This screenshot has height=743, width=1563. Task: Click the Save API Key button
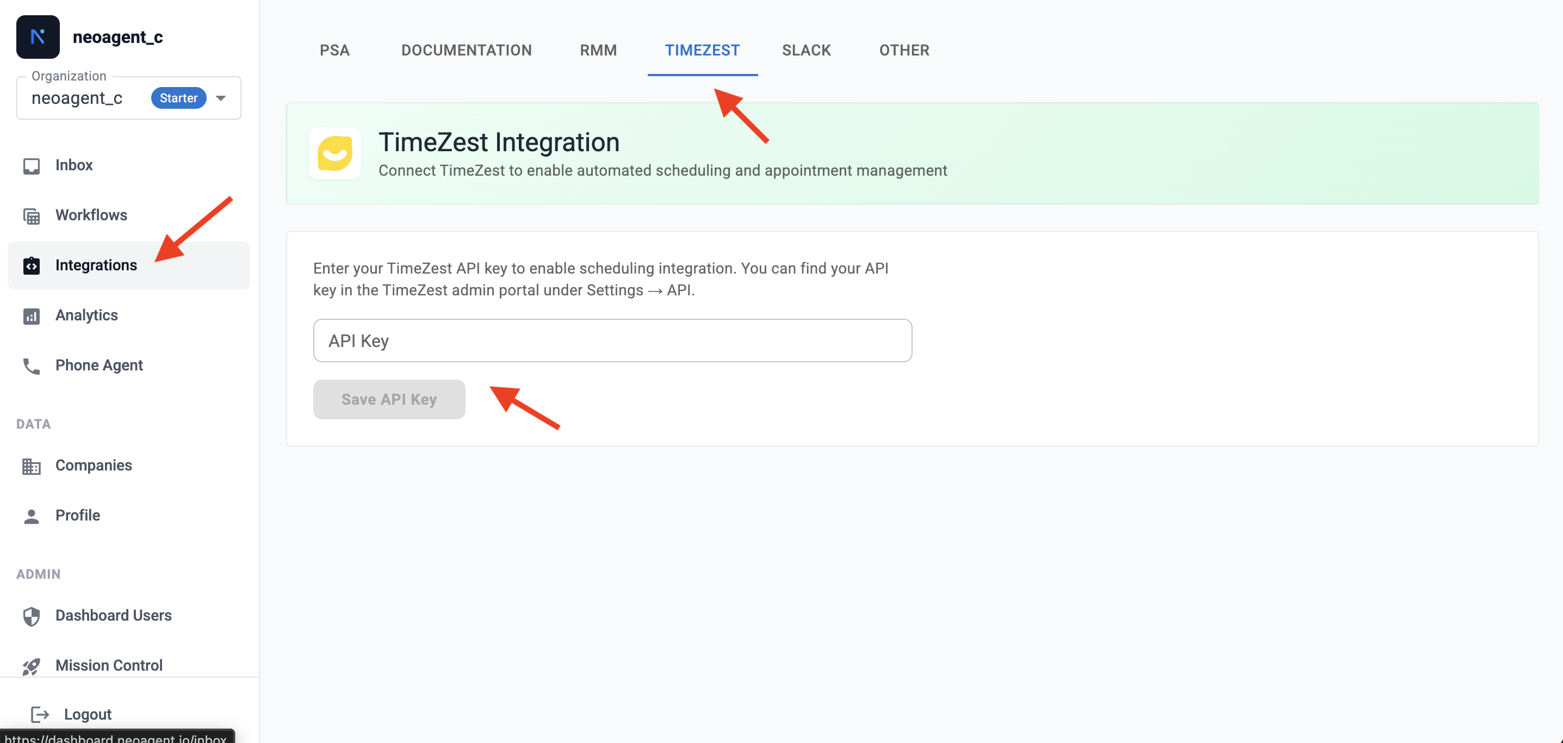coord(389,399)
